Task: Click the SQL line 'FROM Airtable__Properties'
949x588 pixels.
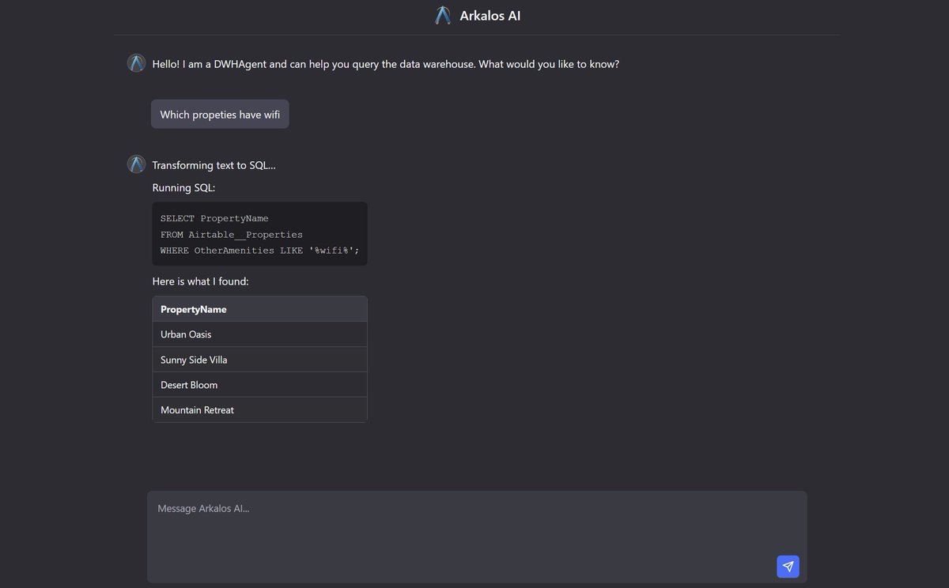Action: [x=232, y=235]
